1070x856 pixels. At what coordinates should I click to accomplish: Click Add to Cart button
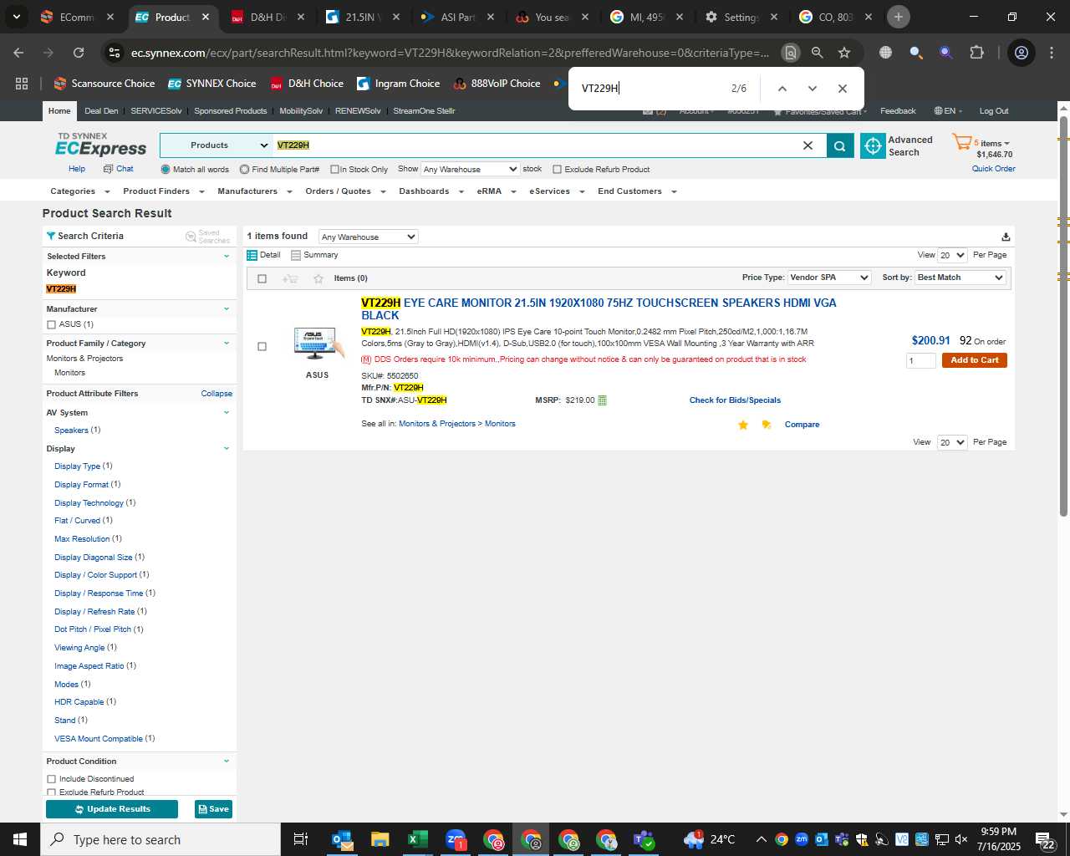974,360
